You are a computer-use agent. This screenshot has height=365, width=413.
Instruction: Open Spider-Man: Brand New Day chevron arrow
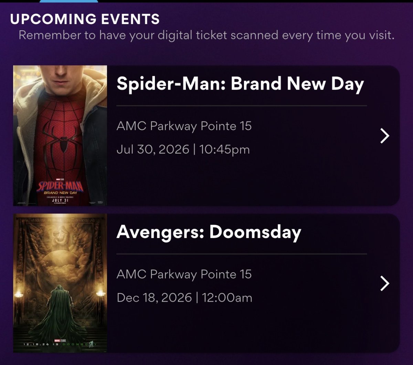[x=385, y=136]
